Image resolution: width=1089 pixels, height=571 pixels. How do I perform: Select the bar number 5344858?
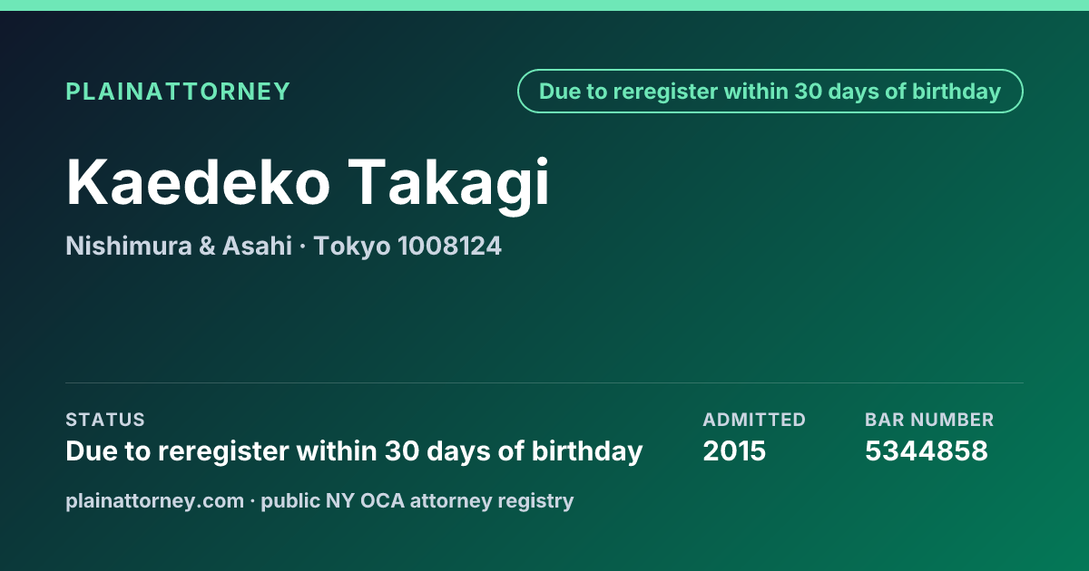pyautogui.click(x=927, y=451)
